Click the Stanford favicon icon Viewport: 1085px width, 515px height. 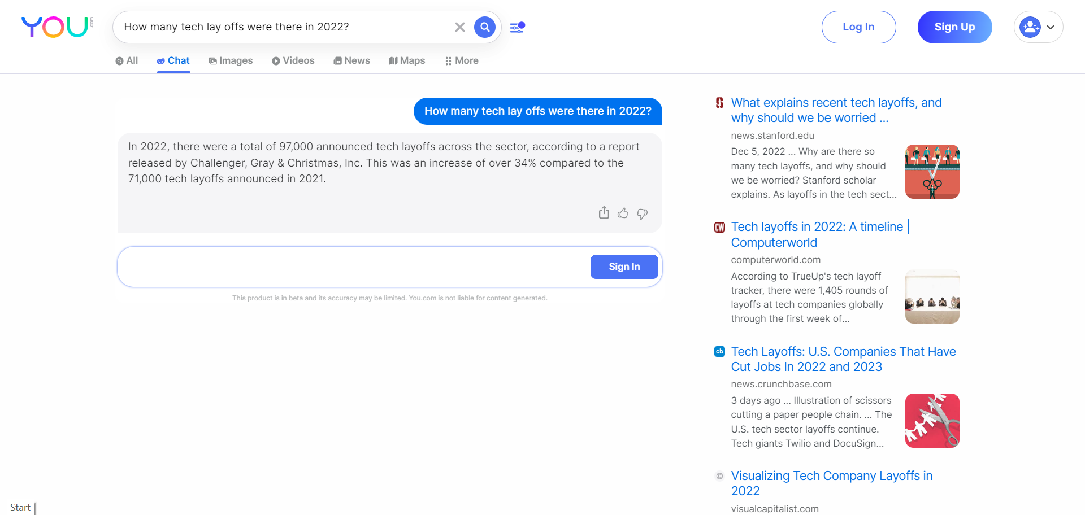(x=719, y=103)
